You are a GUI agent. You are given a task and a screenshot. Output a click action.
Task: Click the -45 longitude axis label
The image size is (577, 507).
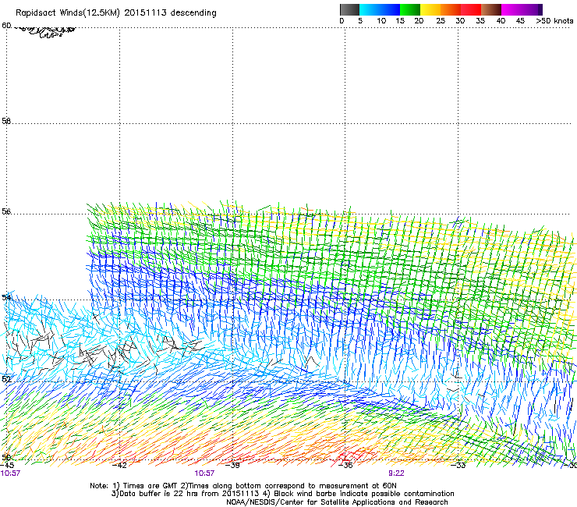coord(7,465)
